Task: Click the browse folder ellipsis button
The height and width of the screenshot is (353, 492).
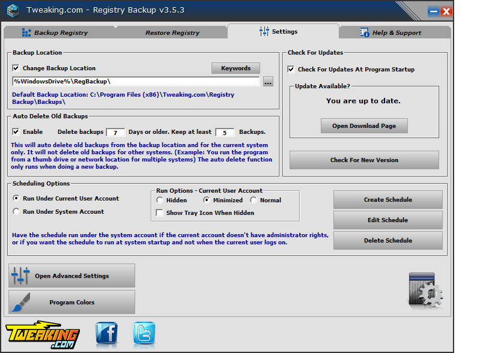Action: pyautogui.click(x=268, y=82)
